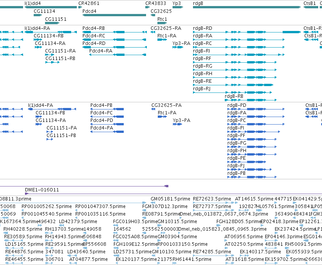
Task: Select transcript Yp3-RA
Action: click(181, 43)
